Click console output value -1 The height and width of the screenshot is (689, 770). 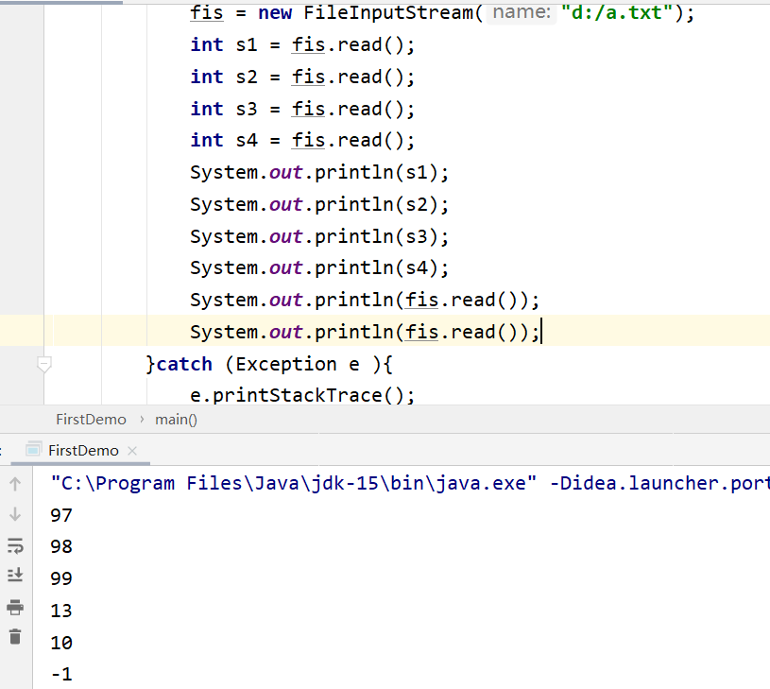61,674
